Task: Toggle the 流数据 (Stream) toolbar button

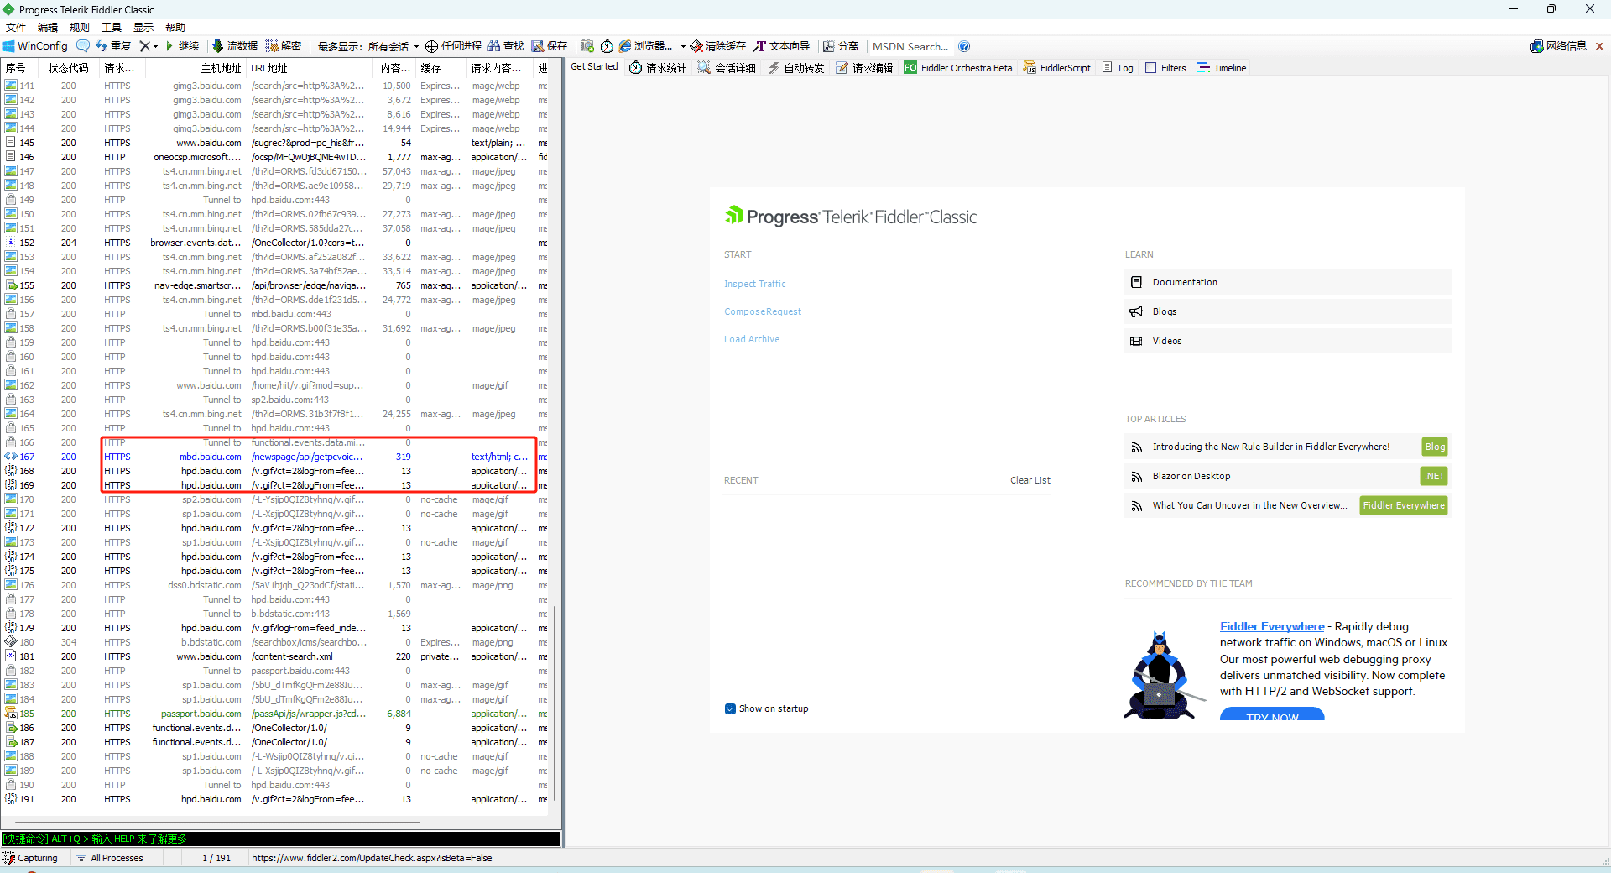Action: [235, 46]
